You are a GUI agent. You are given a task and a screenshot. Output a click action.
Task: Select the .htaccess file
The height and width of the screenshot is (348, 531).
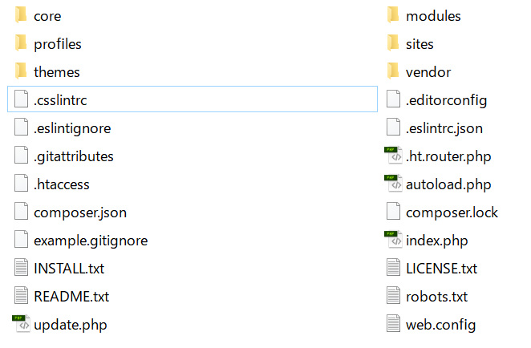point(52,184)
